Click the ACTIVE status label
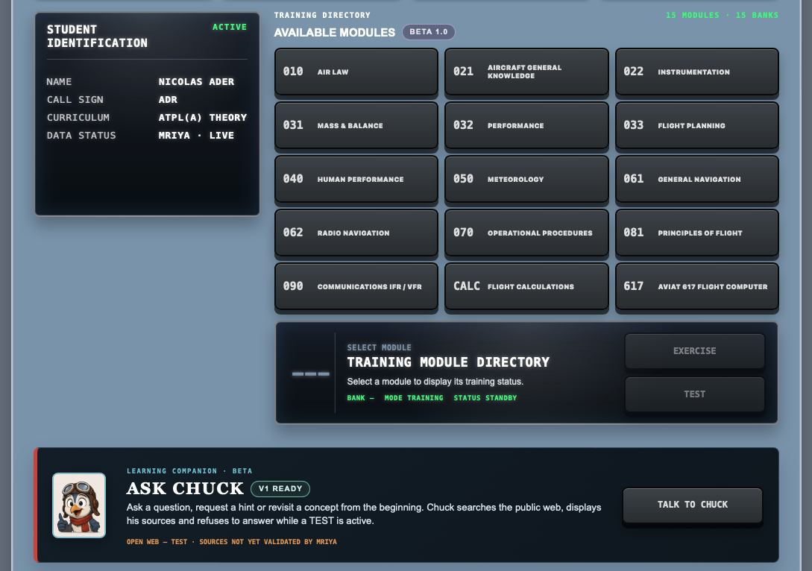The width and height of the screenshot is (812, 571). [x=230, y=27]
